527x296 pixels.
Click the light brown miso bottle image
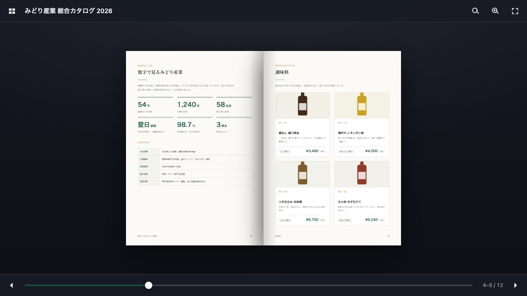pyautogui.click(x=303, y=174)
